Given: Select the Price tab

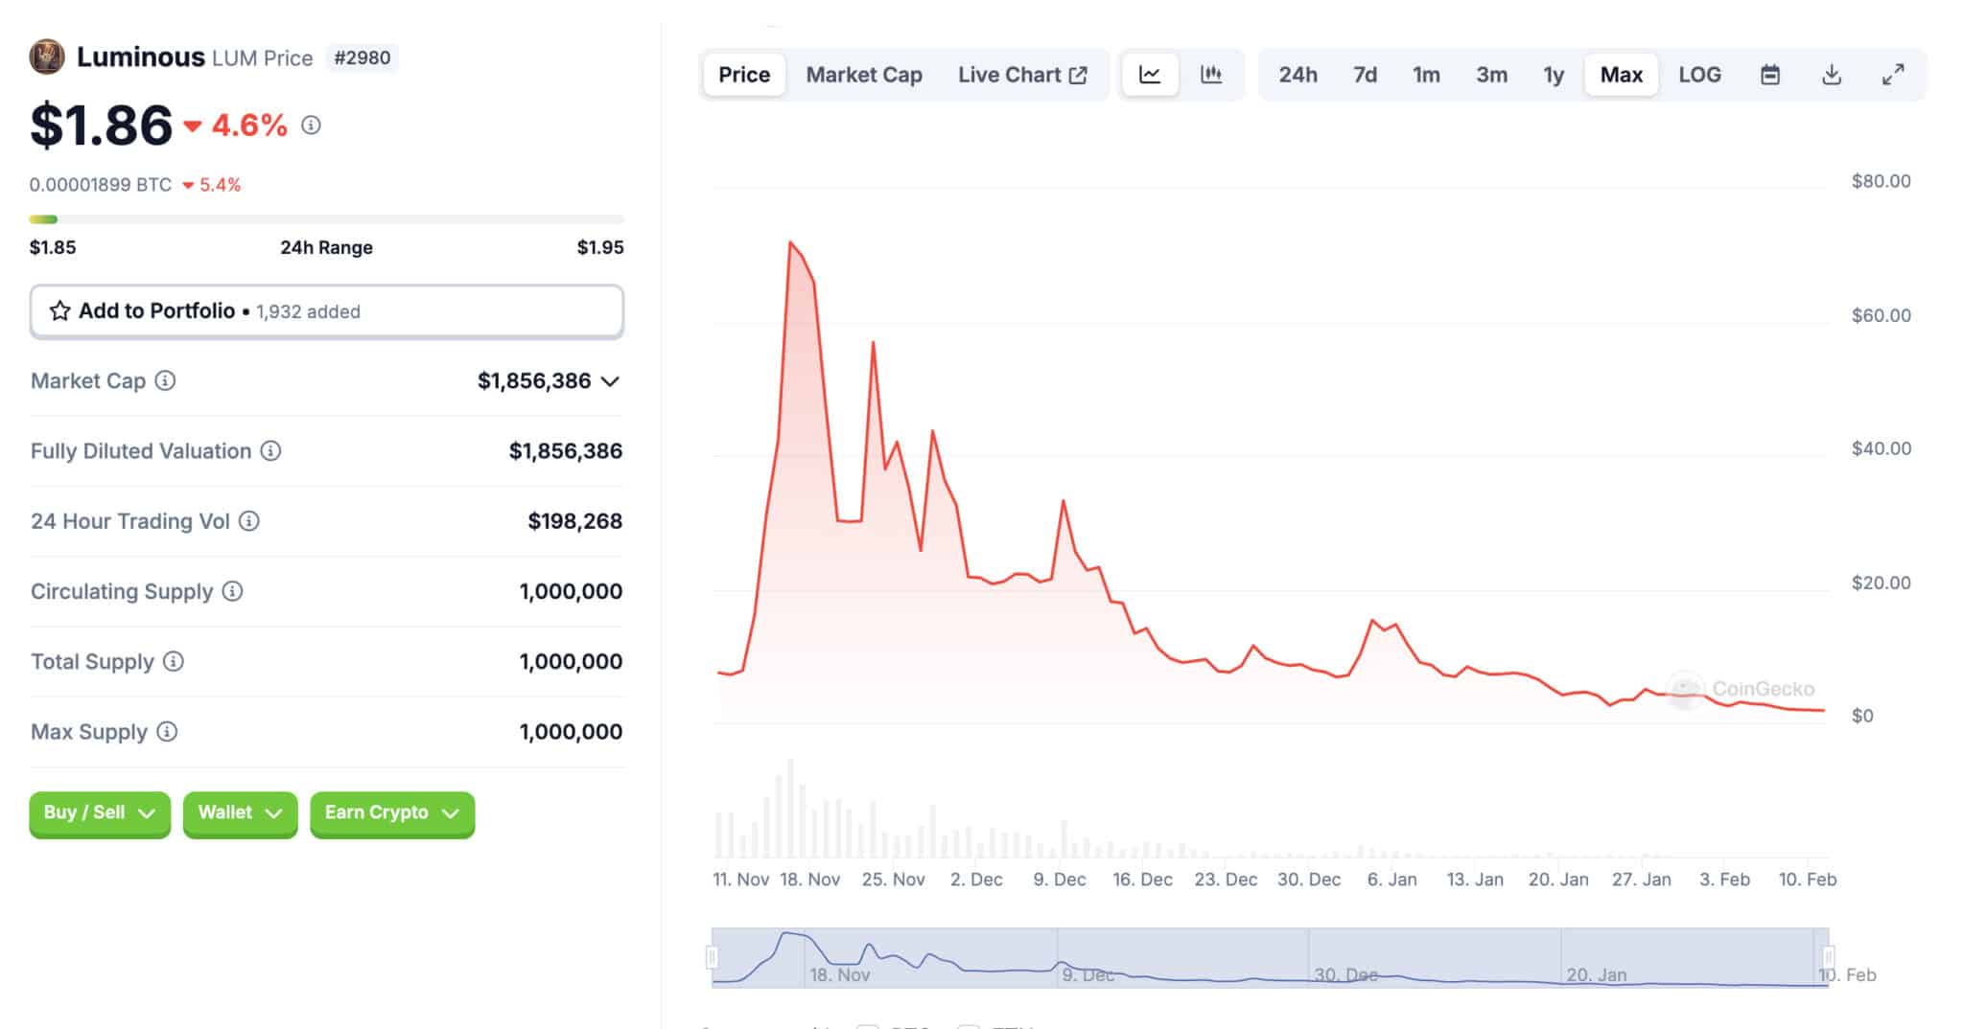Looking at the screenshot, I should pyautogui.click(x=744, y=75).
